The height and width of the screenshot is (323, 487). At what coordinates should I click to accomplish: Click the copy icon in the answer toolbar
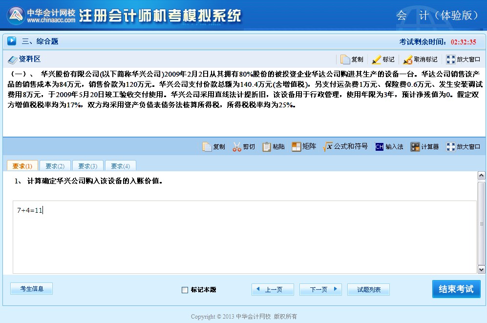213,146
